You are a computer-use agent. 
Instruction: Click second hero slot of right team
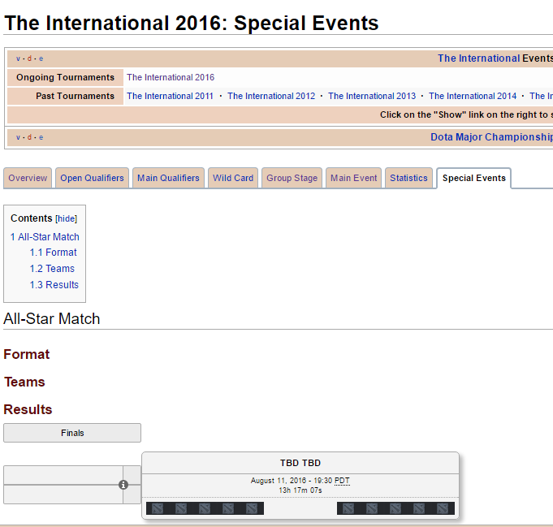pyautogui.click(x=372, y=508)
